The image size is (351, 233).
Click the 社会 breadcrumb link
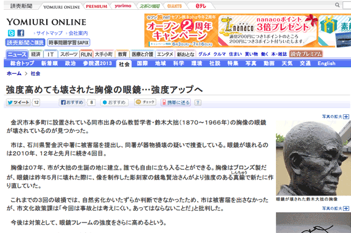pos(35,74)
